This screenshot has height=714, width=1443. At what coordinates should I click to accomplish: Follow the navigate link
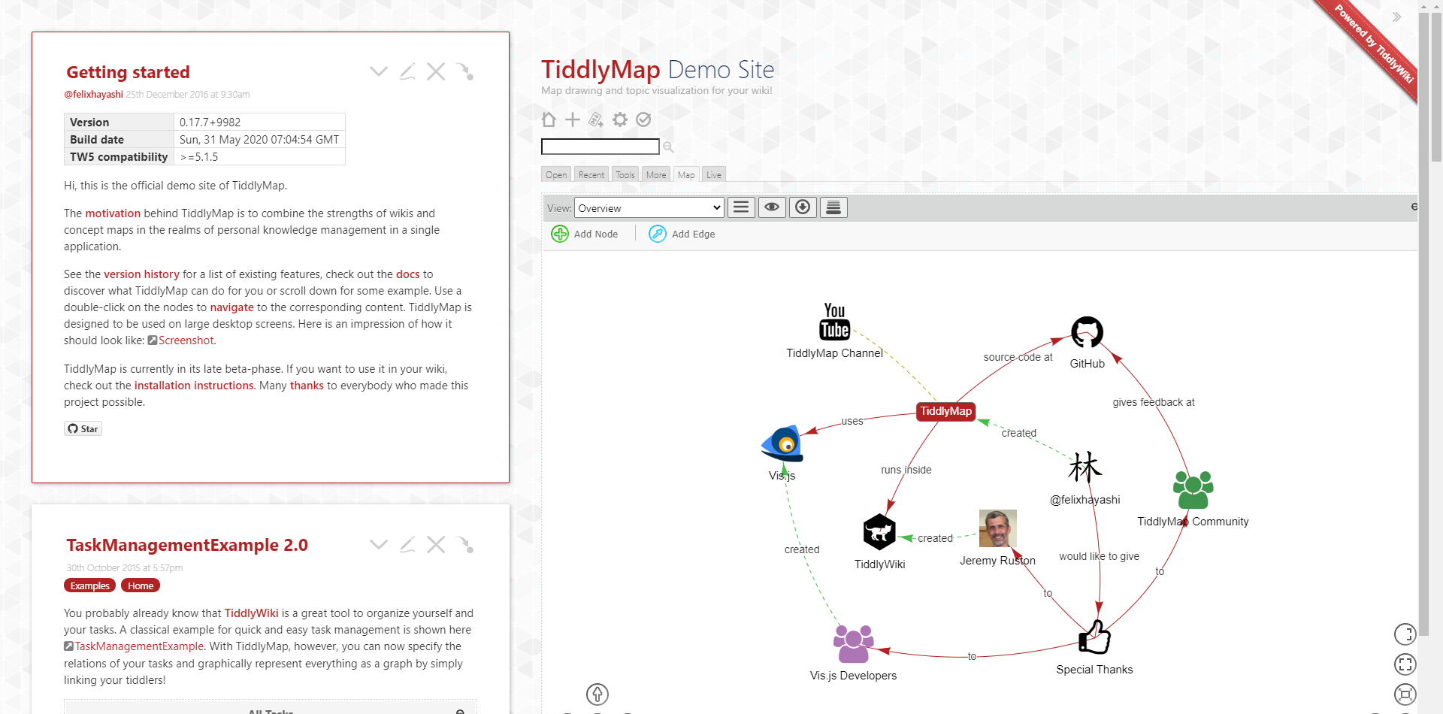231,307
